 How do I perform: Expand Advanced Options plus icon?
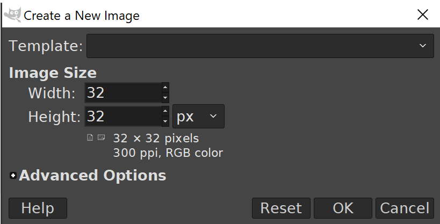coord(13,176)
